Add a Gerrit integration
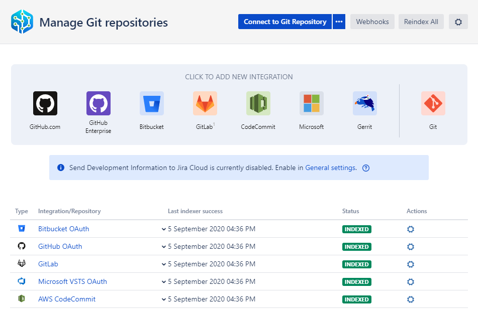Screen dimensions: 478x314 click(x=365, y=103)
